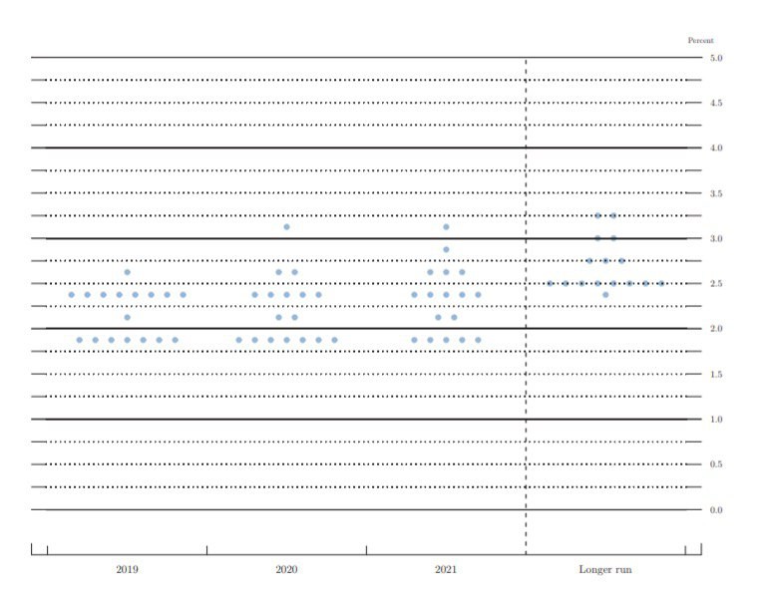Click the 2.5 axis label
This screenshot has height=596, width=760.
coord(716,284)
